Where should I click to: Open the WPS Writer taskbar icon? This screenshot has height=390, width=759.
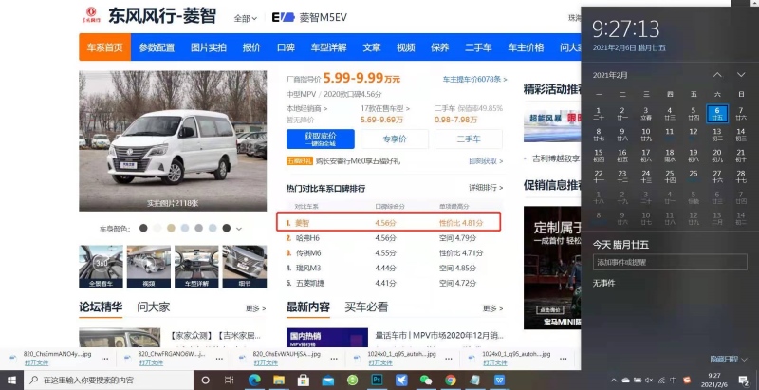500,380
